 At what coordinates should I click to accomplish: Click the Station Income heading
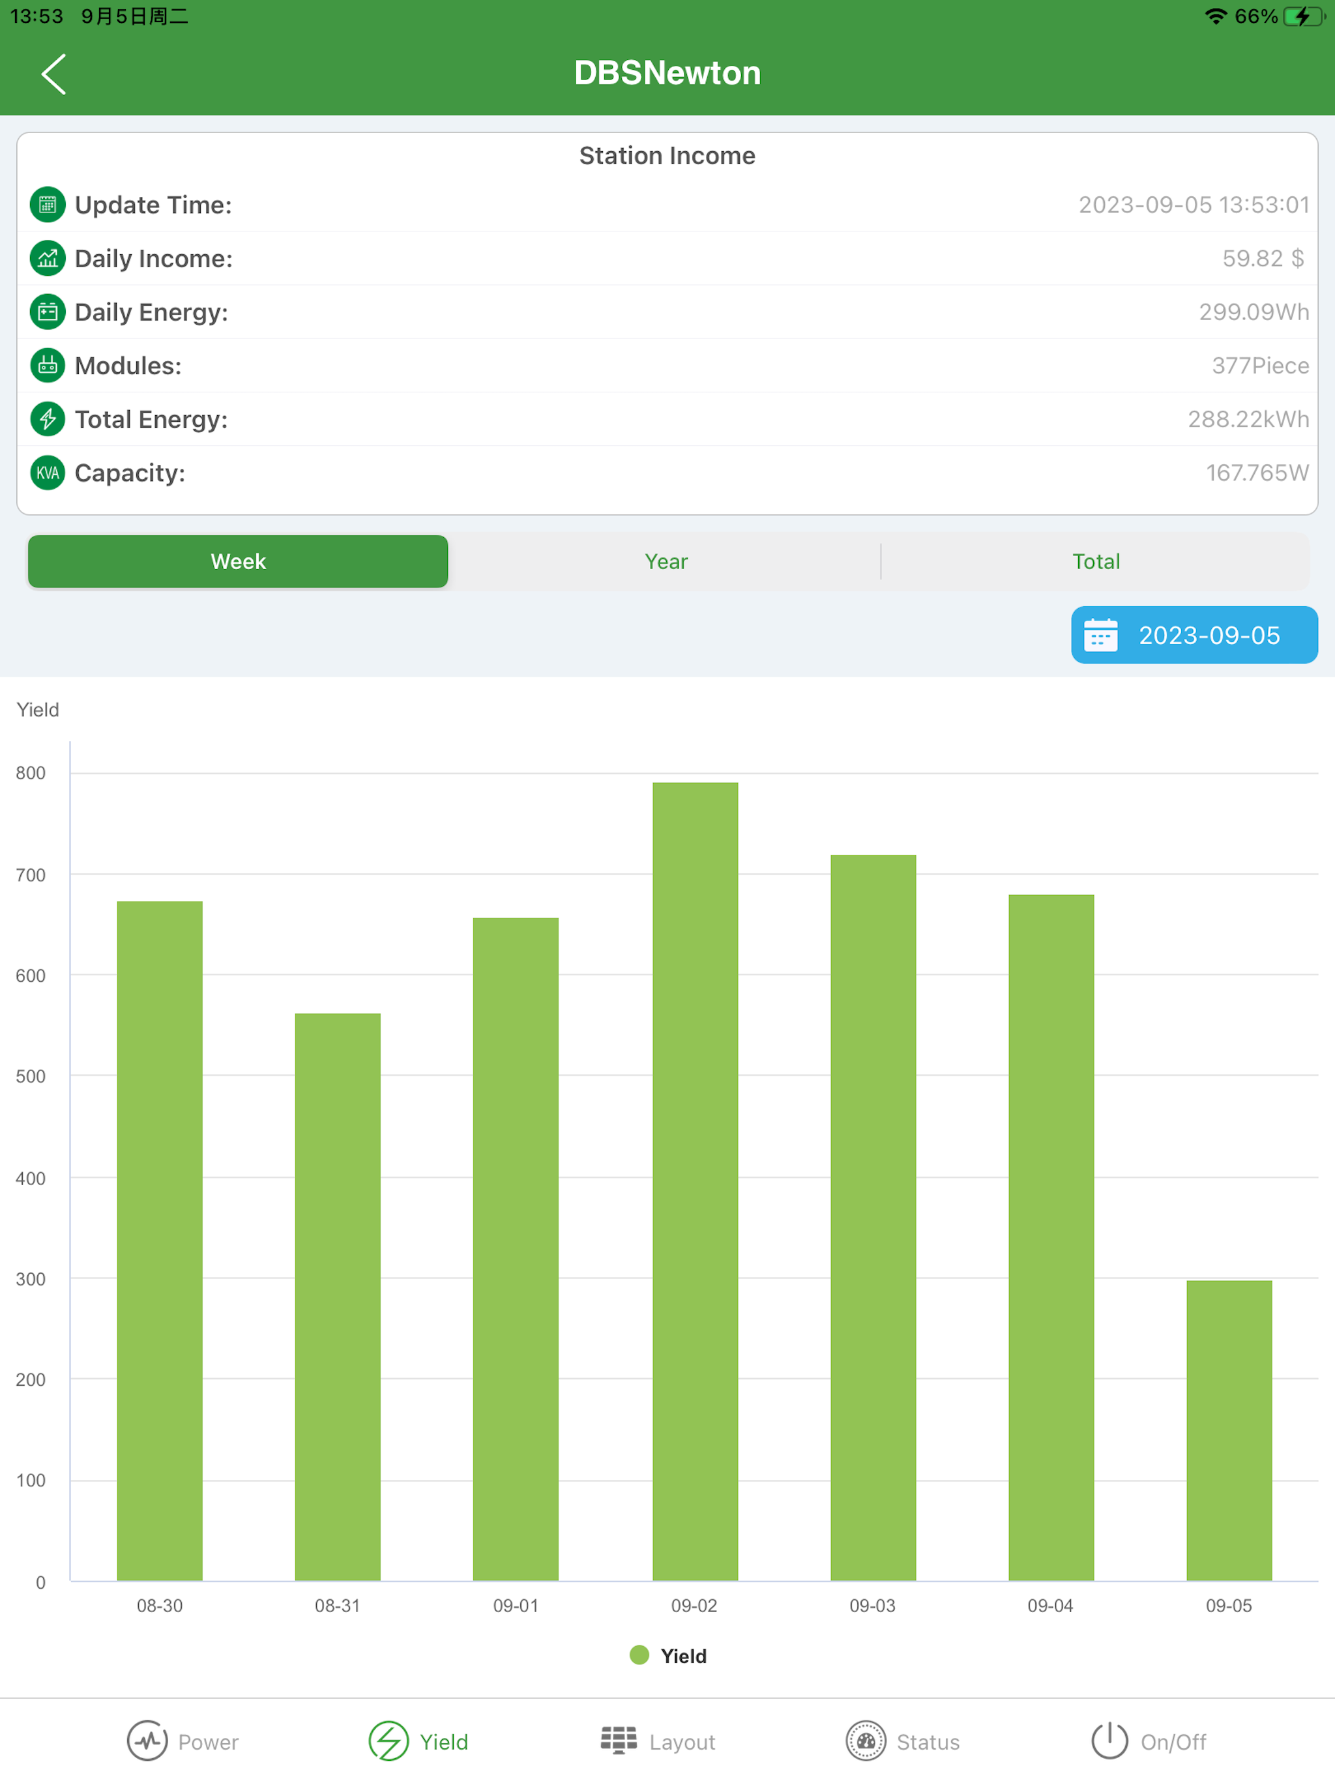[667, 155]
